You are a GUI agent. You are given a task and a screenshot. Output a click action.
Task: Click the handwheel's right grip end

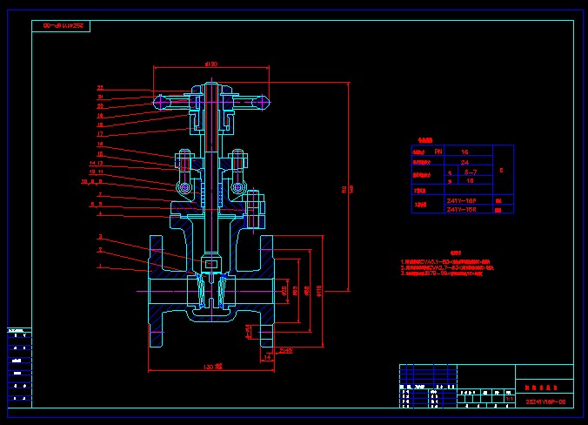[262, 103]
